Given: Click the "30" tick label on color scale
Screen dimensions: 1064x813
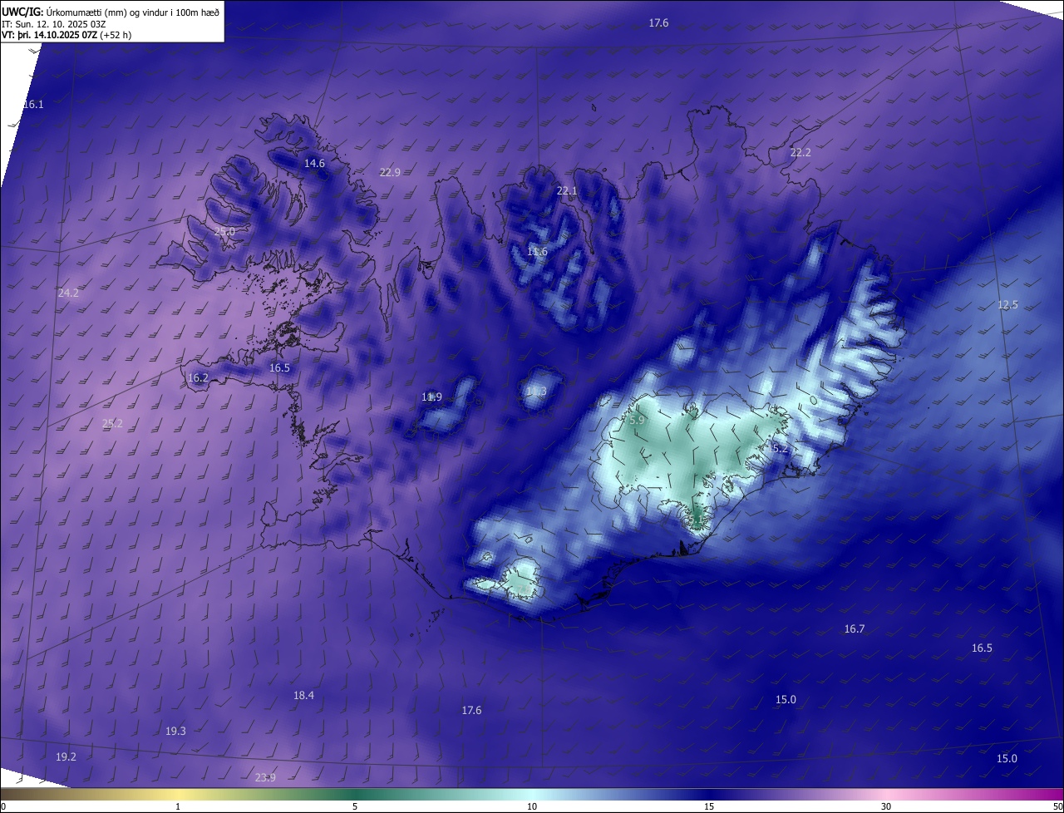Looking at the screenshot, I should (886, 807).
